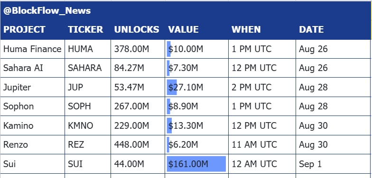Click the Sep 1 date cell

(333, 164)
